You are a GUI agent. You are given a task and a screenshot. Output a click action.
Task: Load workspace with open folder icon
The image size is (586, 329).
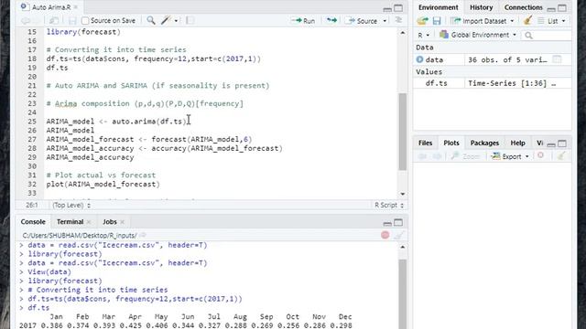coord(423,21)
